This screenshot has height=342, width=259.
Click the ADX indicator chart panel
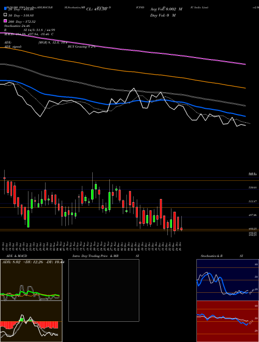tap(31, 280)
